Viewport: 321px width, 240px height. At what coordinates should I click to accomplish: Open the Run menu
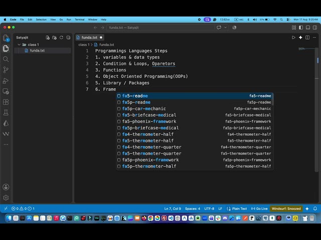point(69,19)
